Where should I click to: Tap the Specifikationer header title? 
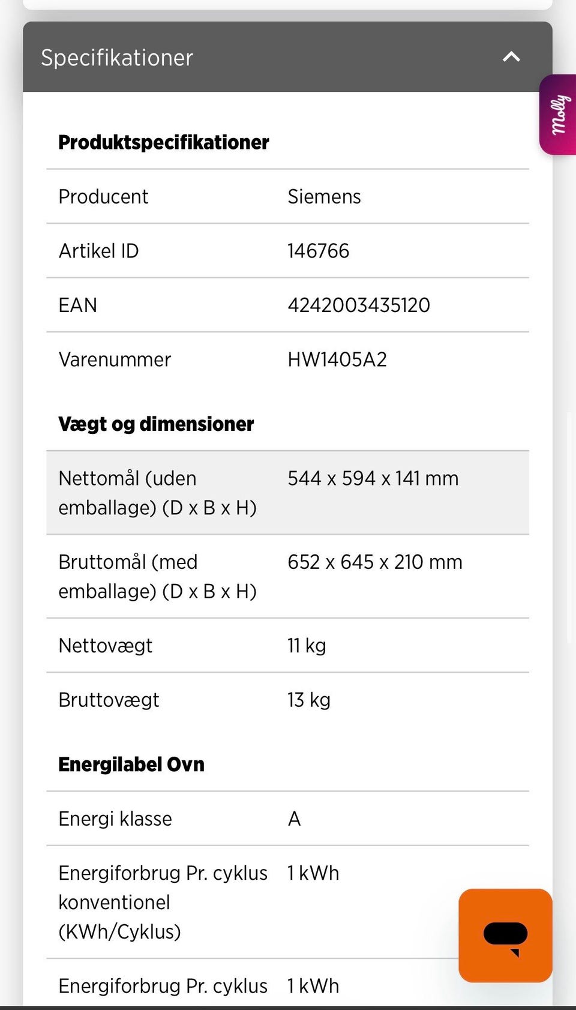pyautogui.click(x=117, y=58)
